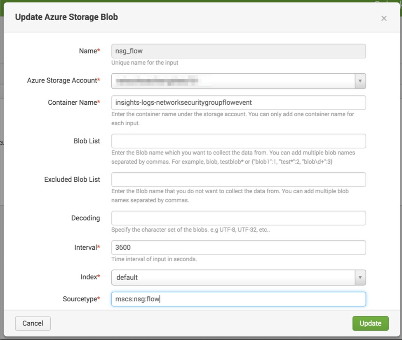Click the Update button

tap(370, 324)
